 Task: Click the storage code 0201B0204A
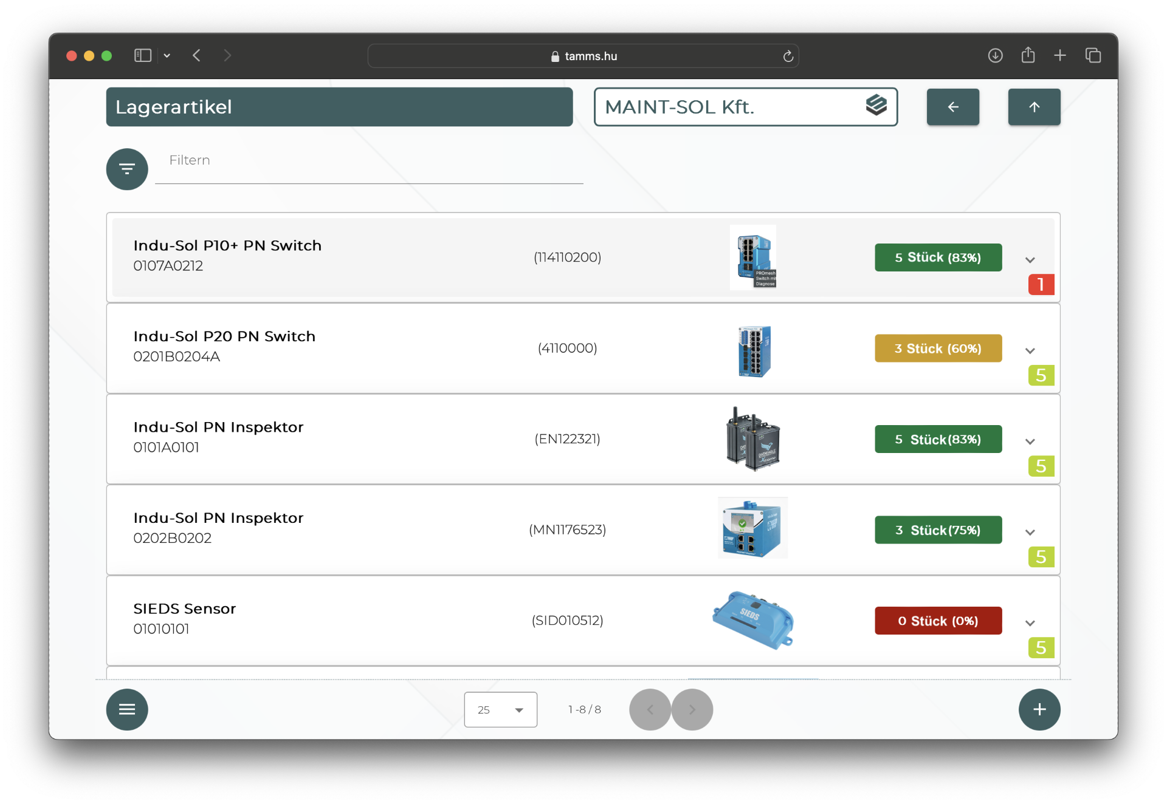click(176, 356)
